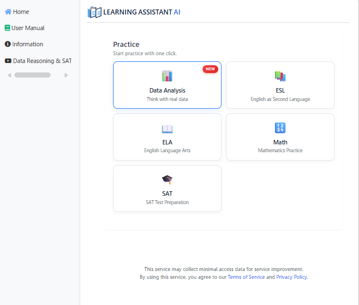Screen dimensions: 359x305
Task: Click the Home house icon in sidebar
Action: coord(8,12)
